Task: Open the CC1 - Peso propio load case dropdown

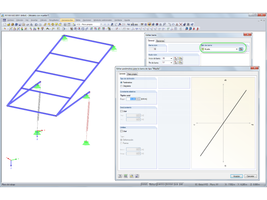Action: [x=101, y=24]
